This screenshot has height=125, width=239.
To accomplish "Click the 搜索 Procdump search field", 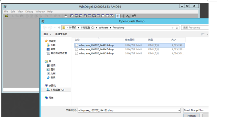I will click(x=195, y=28).
